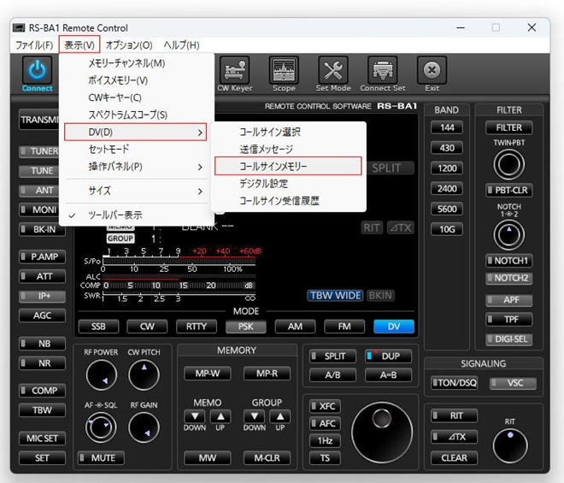The height and width of the screenshot is (483, 564).
Task: Expand the DV(D) submenu
Action: point(135,133)
